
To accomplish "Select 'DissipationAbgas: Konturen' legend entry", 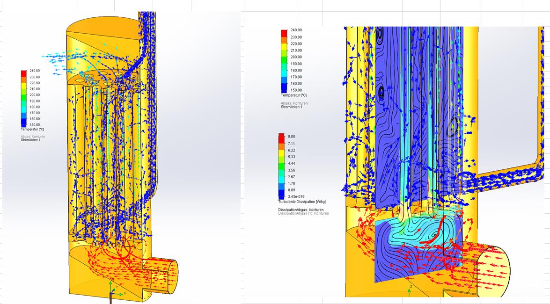I will point(299,210).
